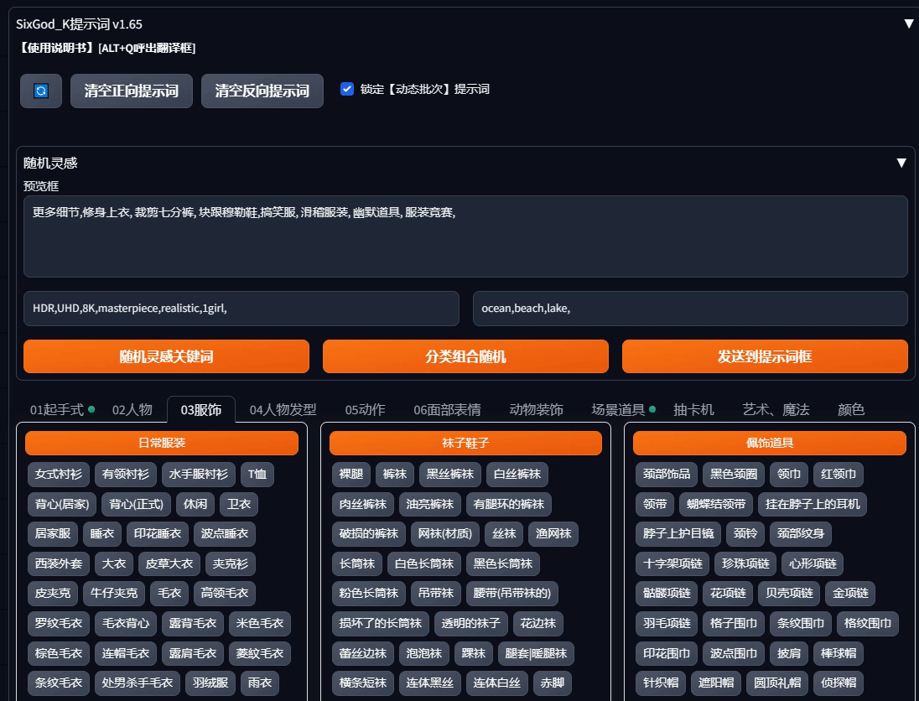
Task: Collapse the SixGod_K提示词 panel arrow
Action: (908, 23)
